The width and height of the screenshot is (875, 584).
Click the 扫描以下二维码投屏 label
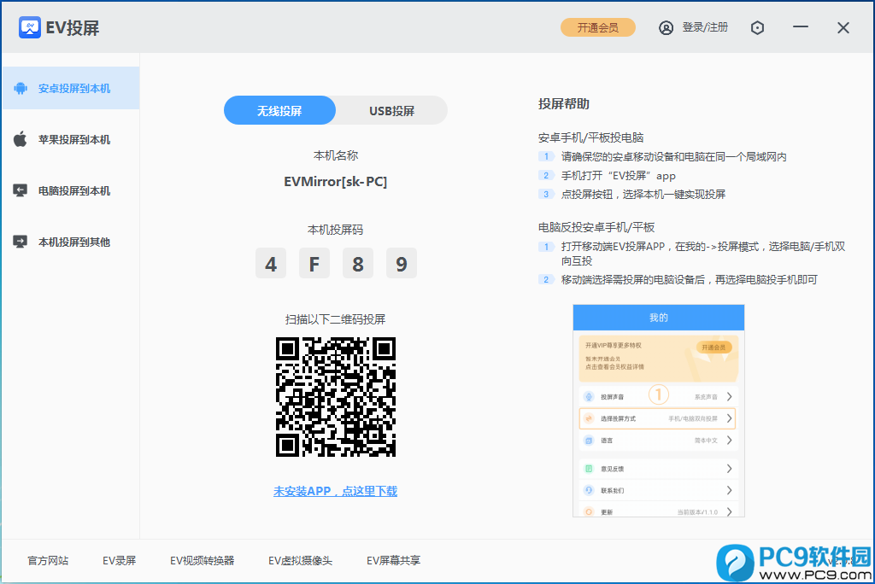click(335, 319)
